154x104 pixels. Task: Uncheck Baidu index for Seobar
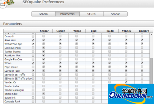[44, 94]
